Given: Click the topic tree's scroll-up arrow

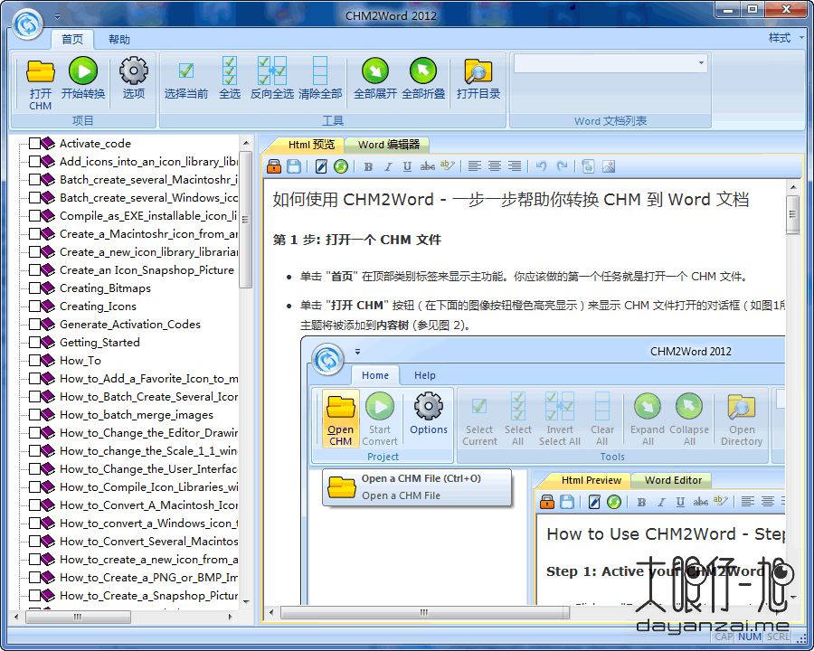Looking at the screenshot, I should 246,143.
